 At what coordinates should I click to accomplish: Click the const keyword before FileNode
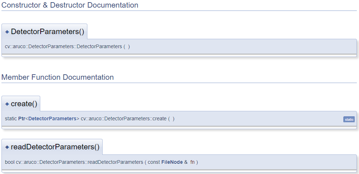point(154,162)
